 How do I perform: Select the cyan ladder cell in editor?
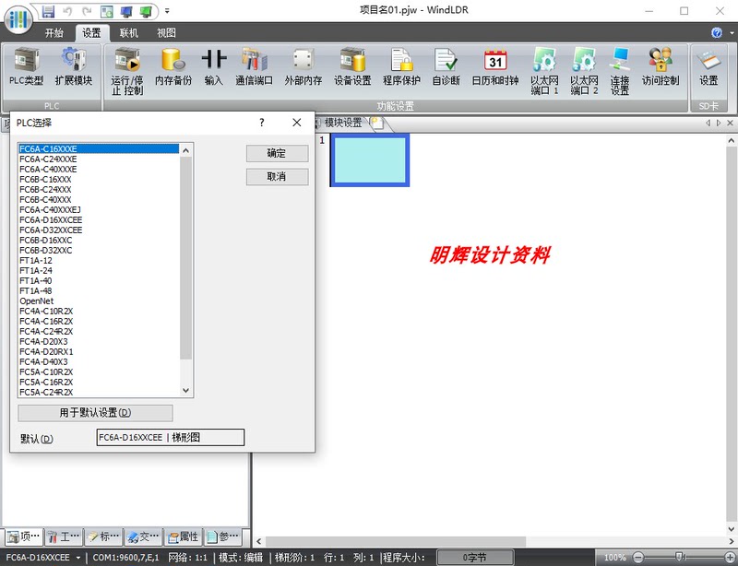pos(370,160)
